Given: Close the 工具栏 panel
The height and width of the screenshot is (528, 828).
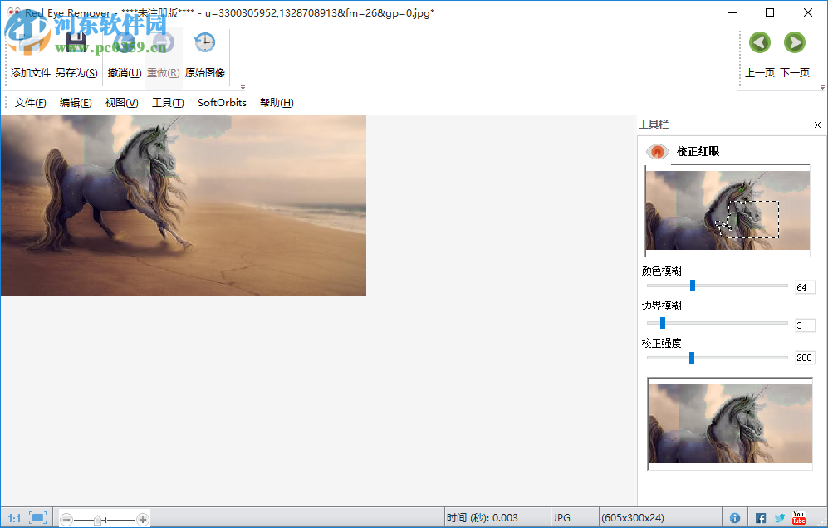Looking at the screenshot, I should pyautogui.click(x=817, y=125).
